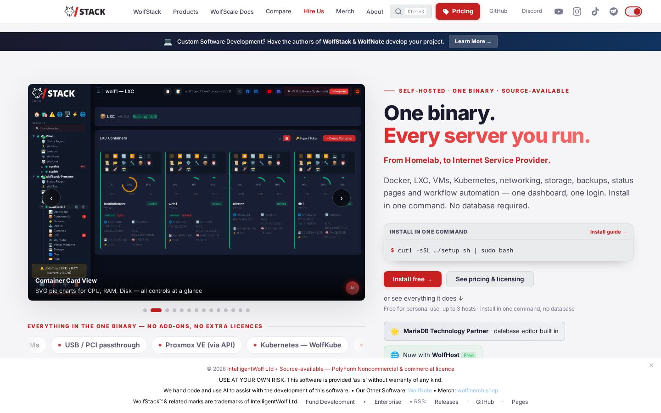Click the WolfStack wolf logo
Viewport: 661px width, 413px height.
(85, 11)
